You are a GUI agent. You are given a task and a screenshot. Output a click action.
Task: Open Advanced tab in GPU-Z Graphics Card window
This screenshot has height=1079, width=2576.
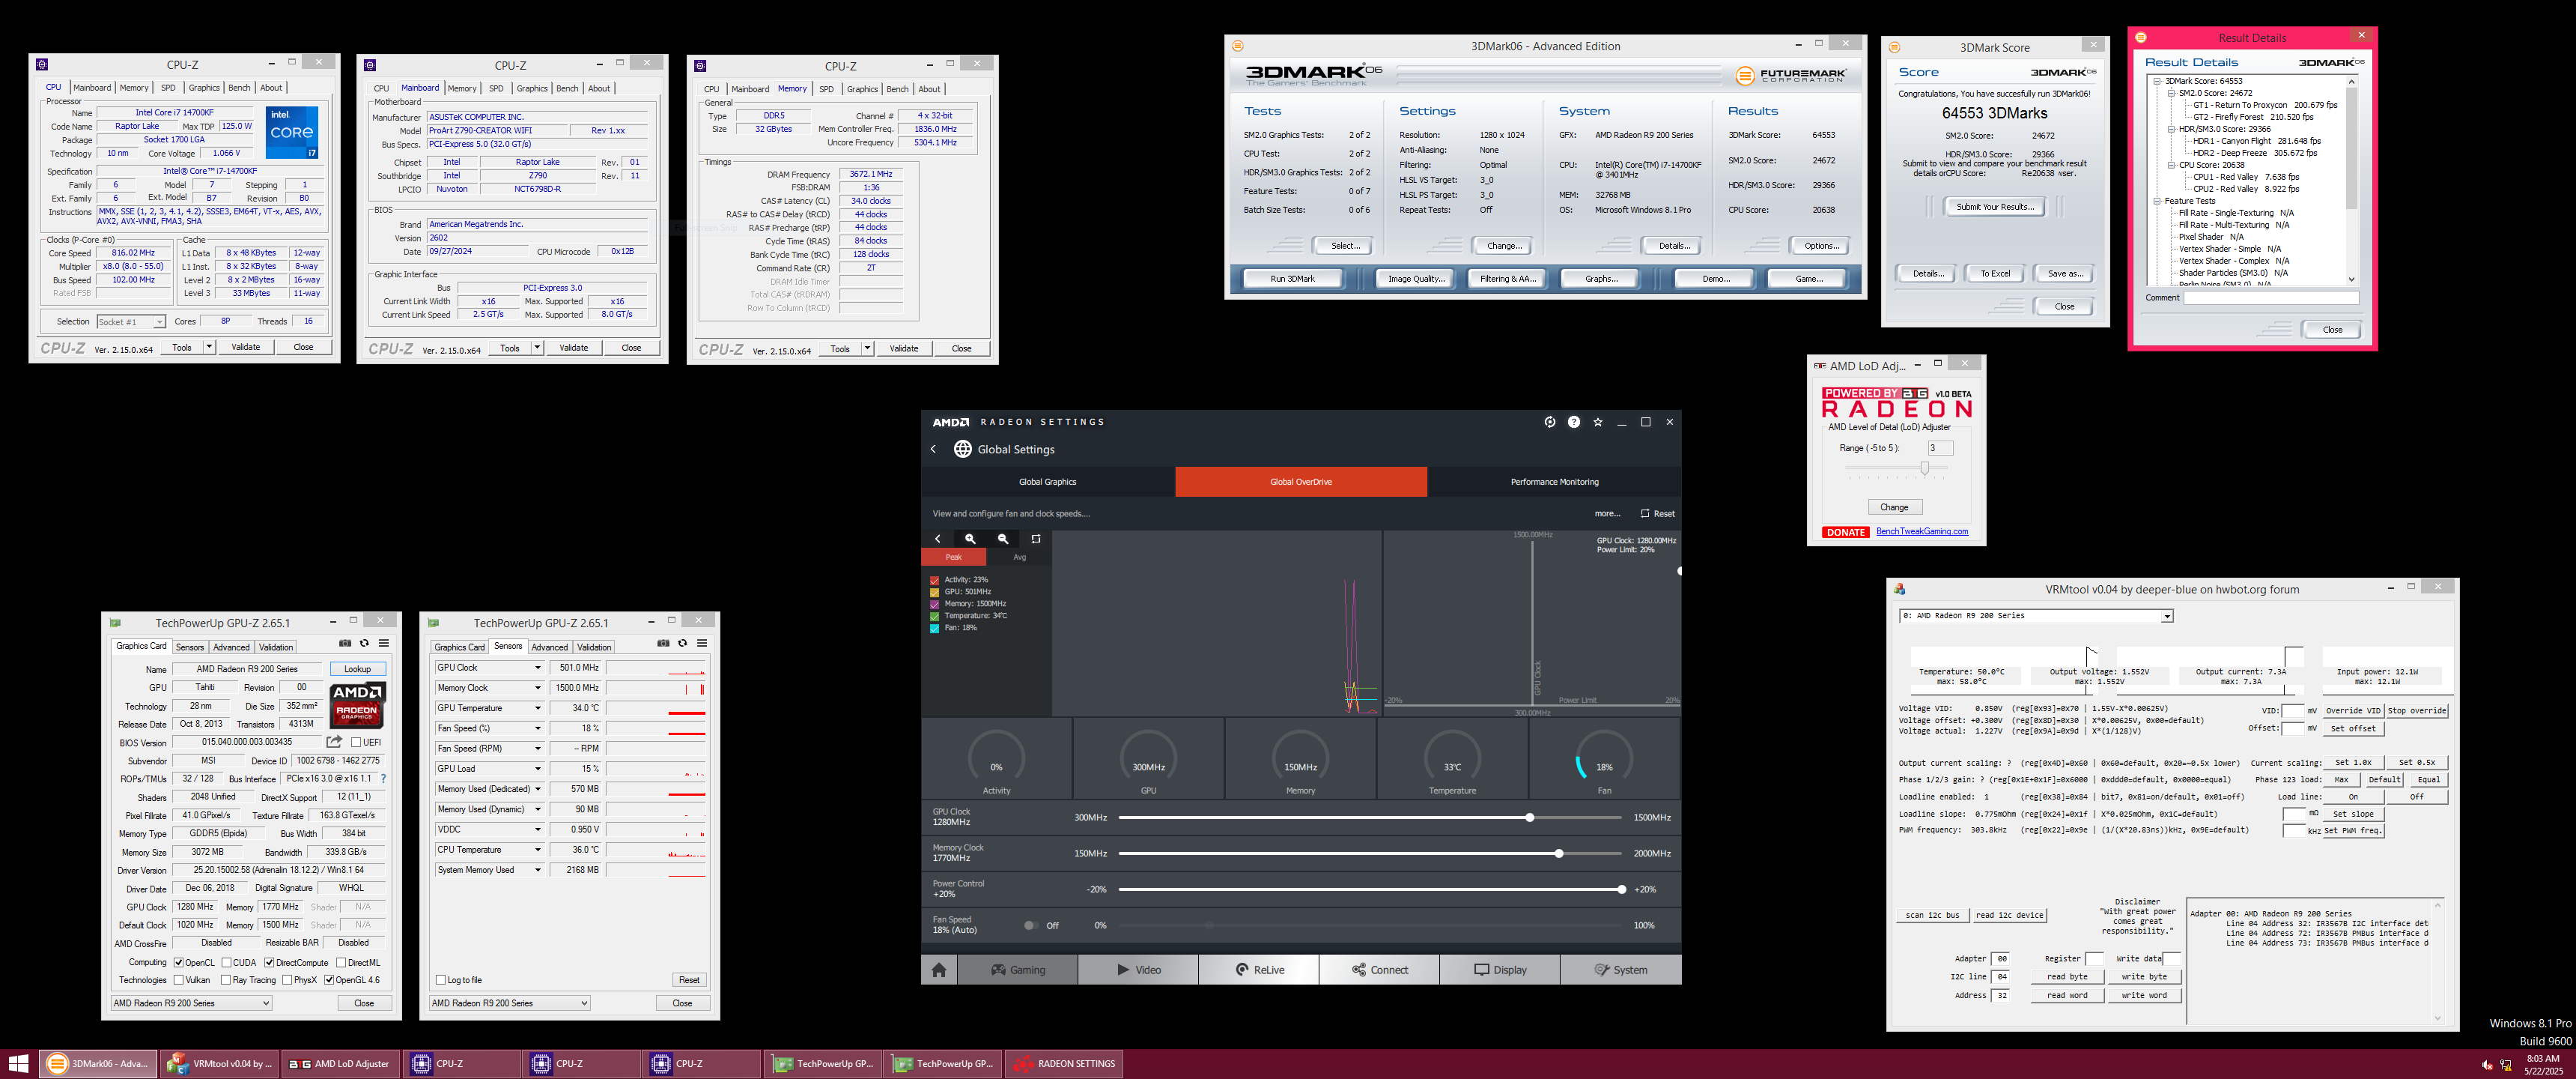coord(231,647)
